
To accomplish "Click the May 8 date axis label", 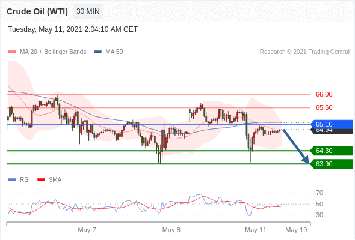I will point(171,230).
